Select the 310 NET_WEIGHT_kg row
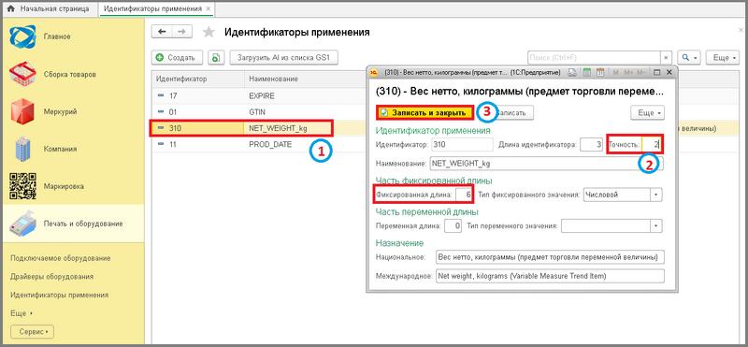This screenshot has height=347, width=748. [x=241, y=128]
